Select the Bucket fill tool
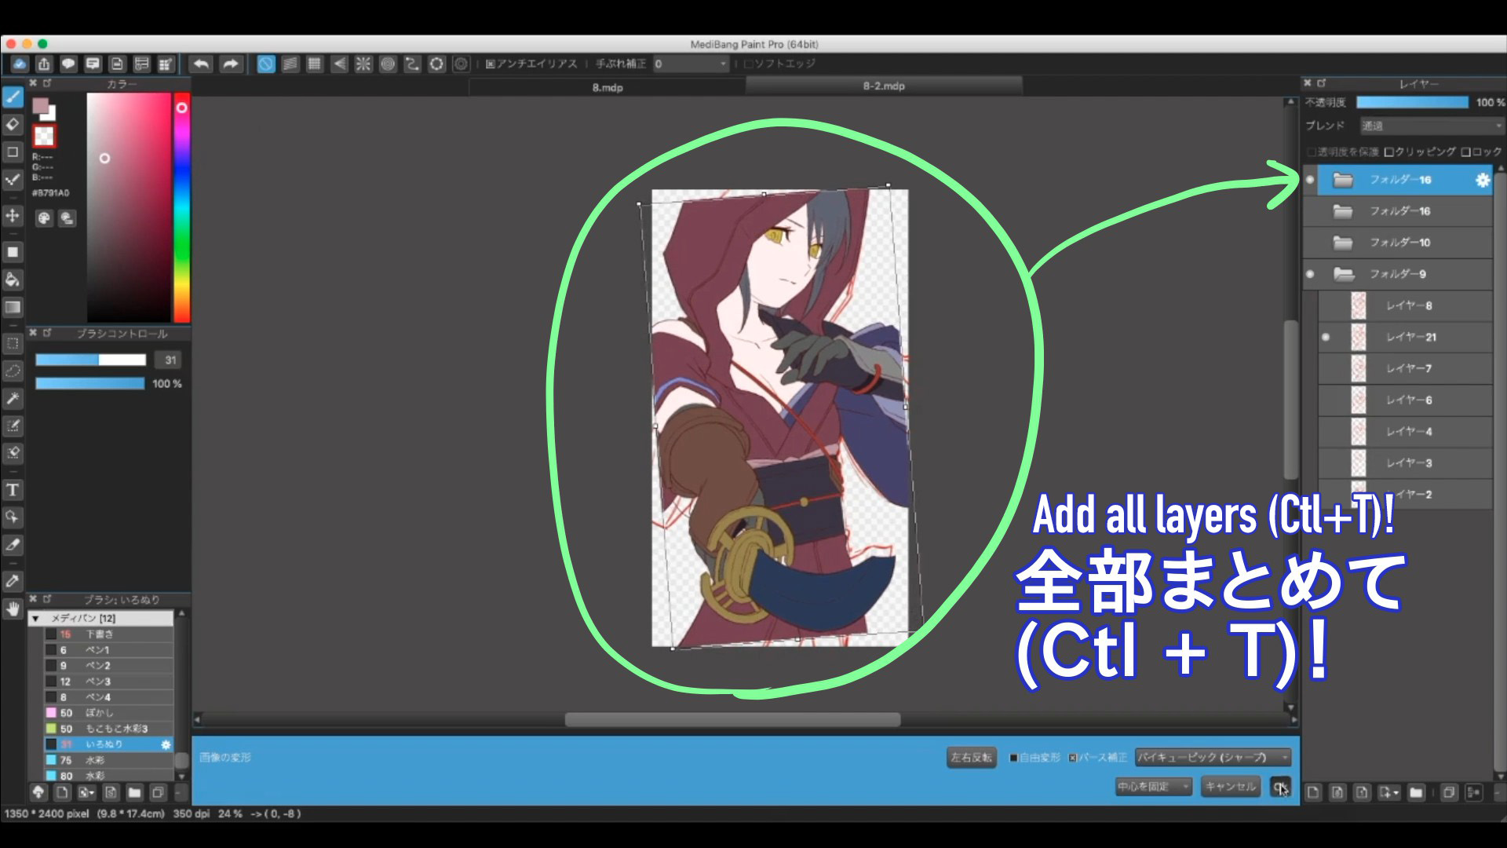This screenshot has height=848, width=1507. point(13,280)
